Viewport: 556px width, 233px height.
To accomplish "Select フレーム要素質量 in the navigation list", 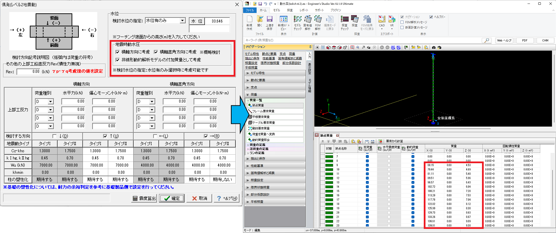I will point(263,111).
